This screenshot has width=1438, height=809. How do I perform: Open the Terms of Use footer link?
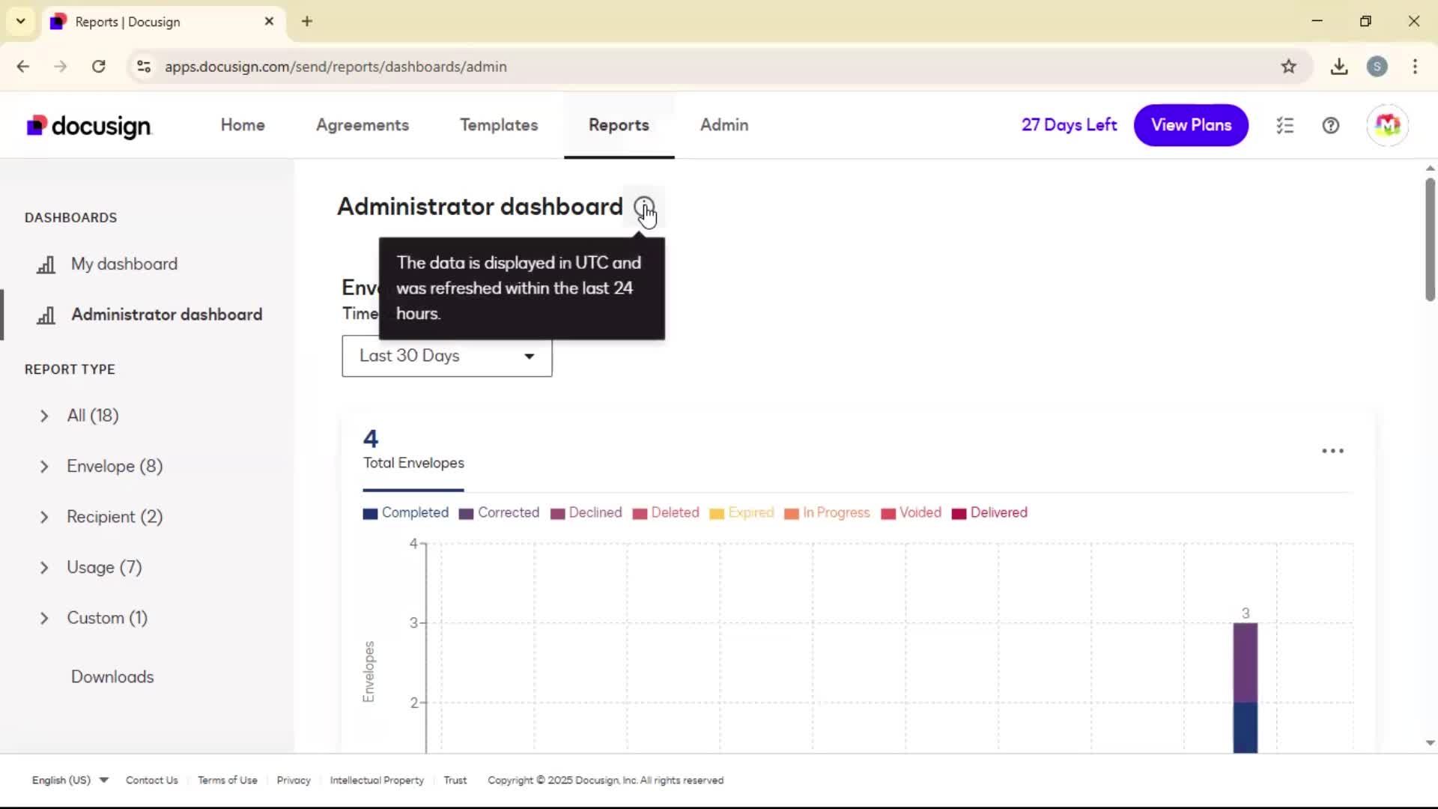point(228,780)
